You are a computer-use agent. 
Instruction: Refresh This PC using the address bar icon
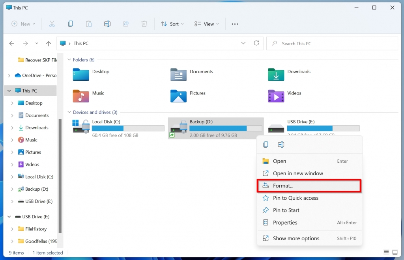(256, 43)
